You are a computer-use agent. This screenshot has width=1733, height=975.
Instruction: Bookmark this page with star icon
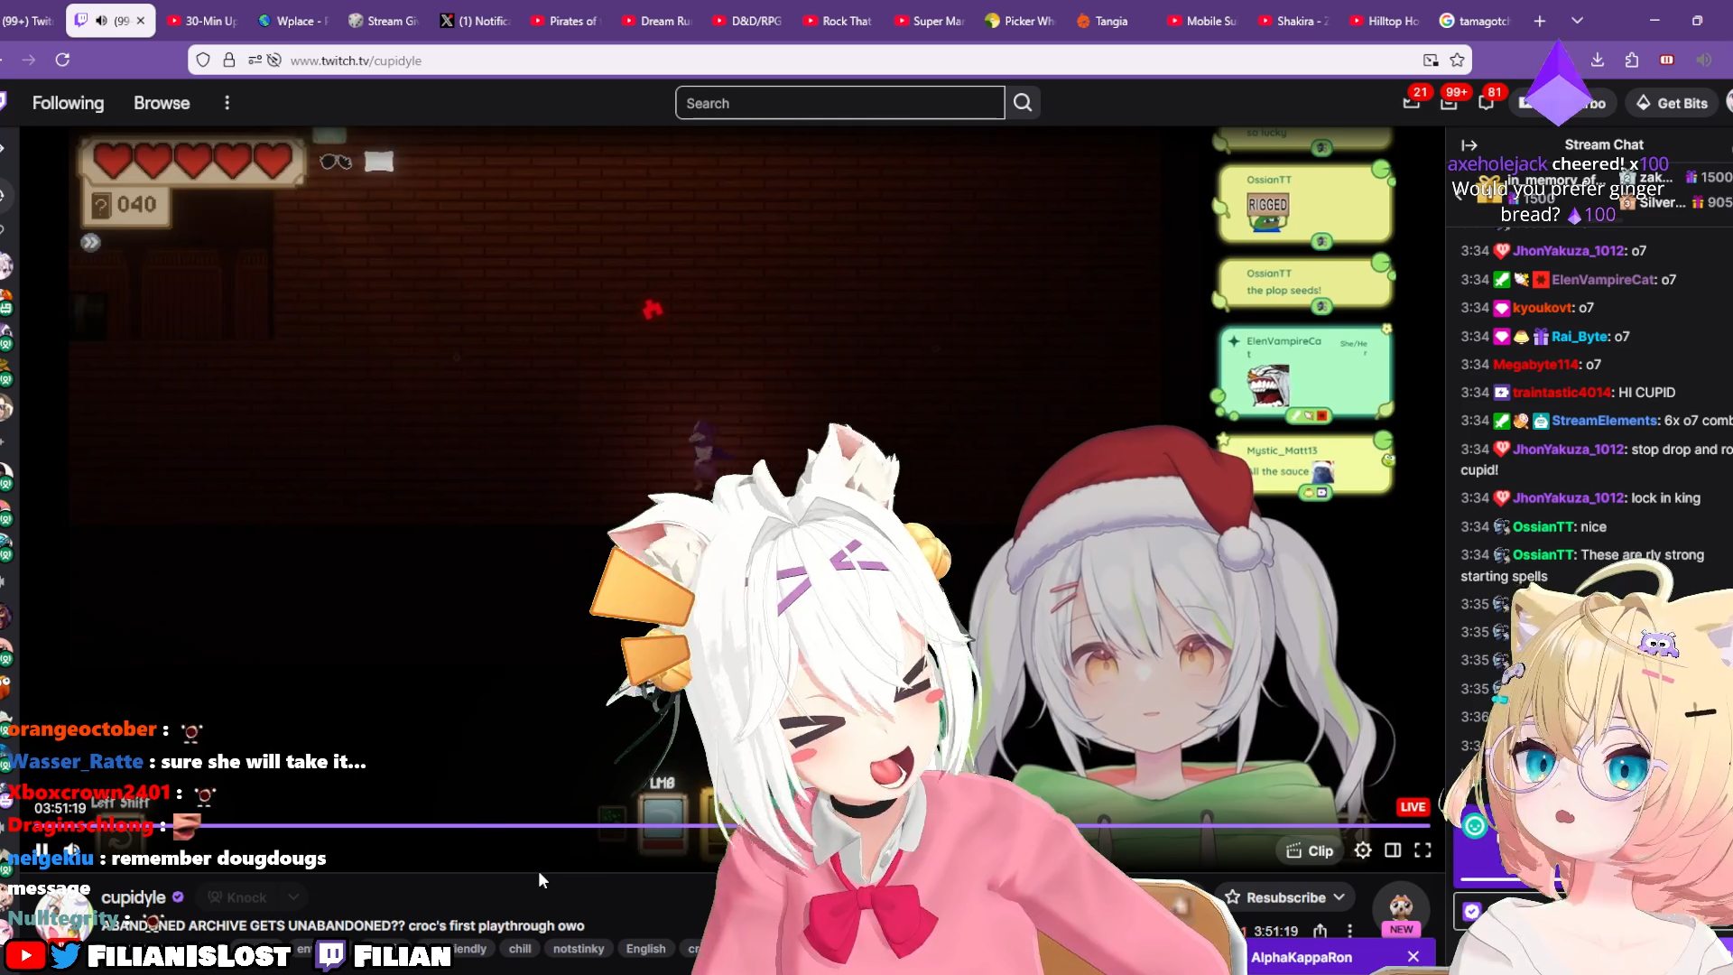pyautogui.click(x=1457, y=60)
